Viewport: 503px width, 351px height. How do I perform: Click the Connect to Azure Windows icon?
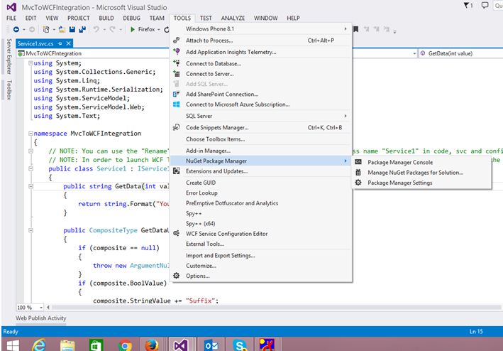[x=177, y=104]
